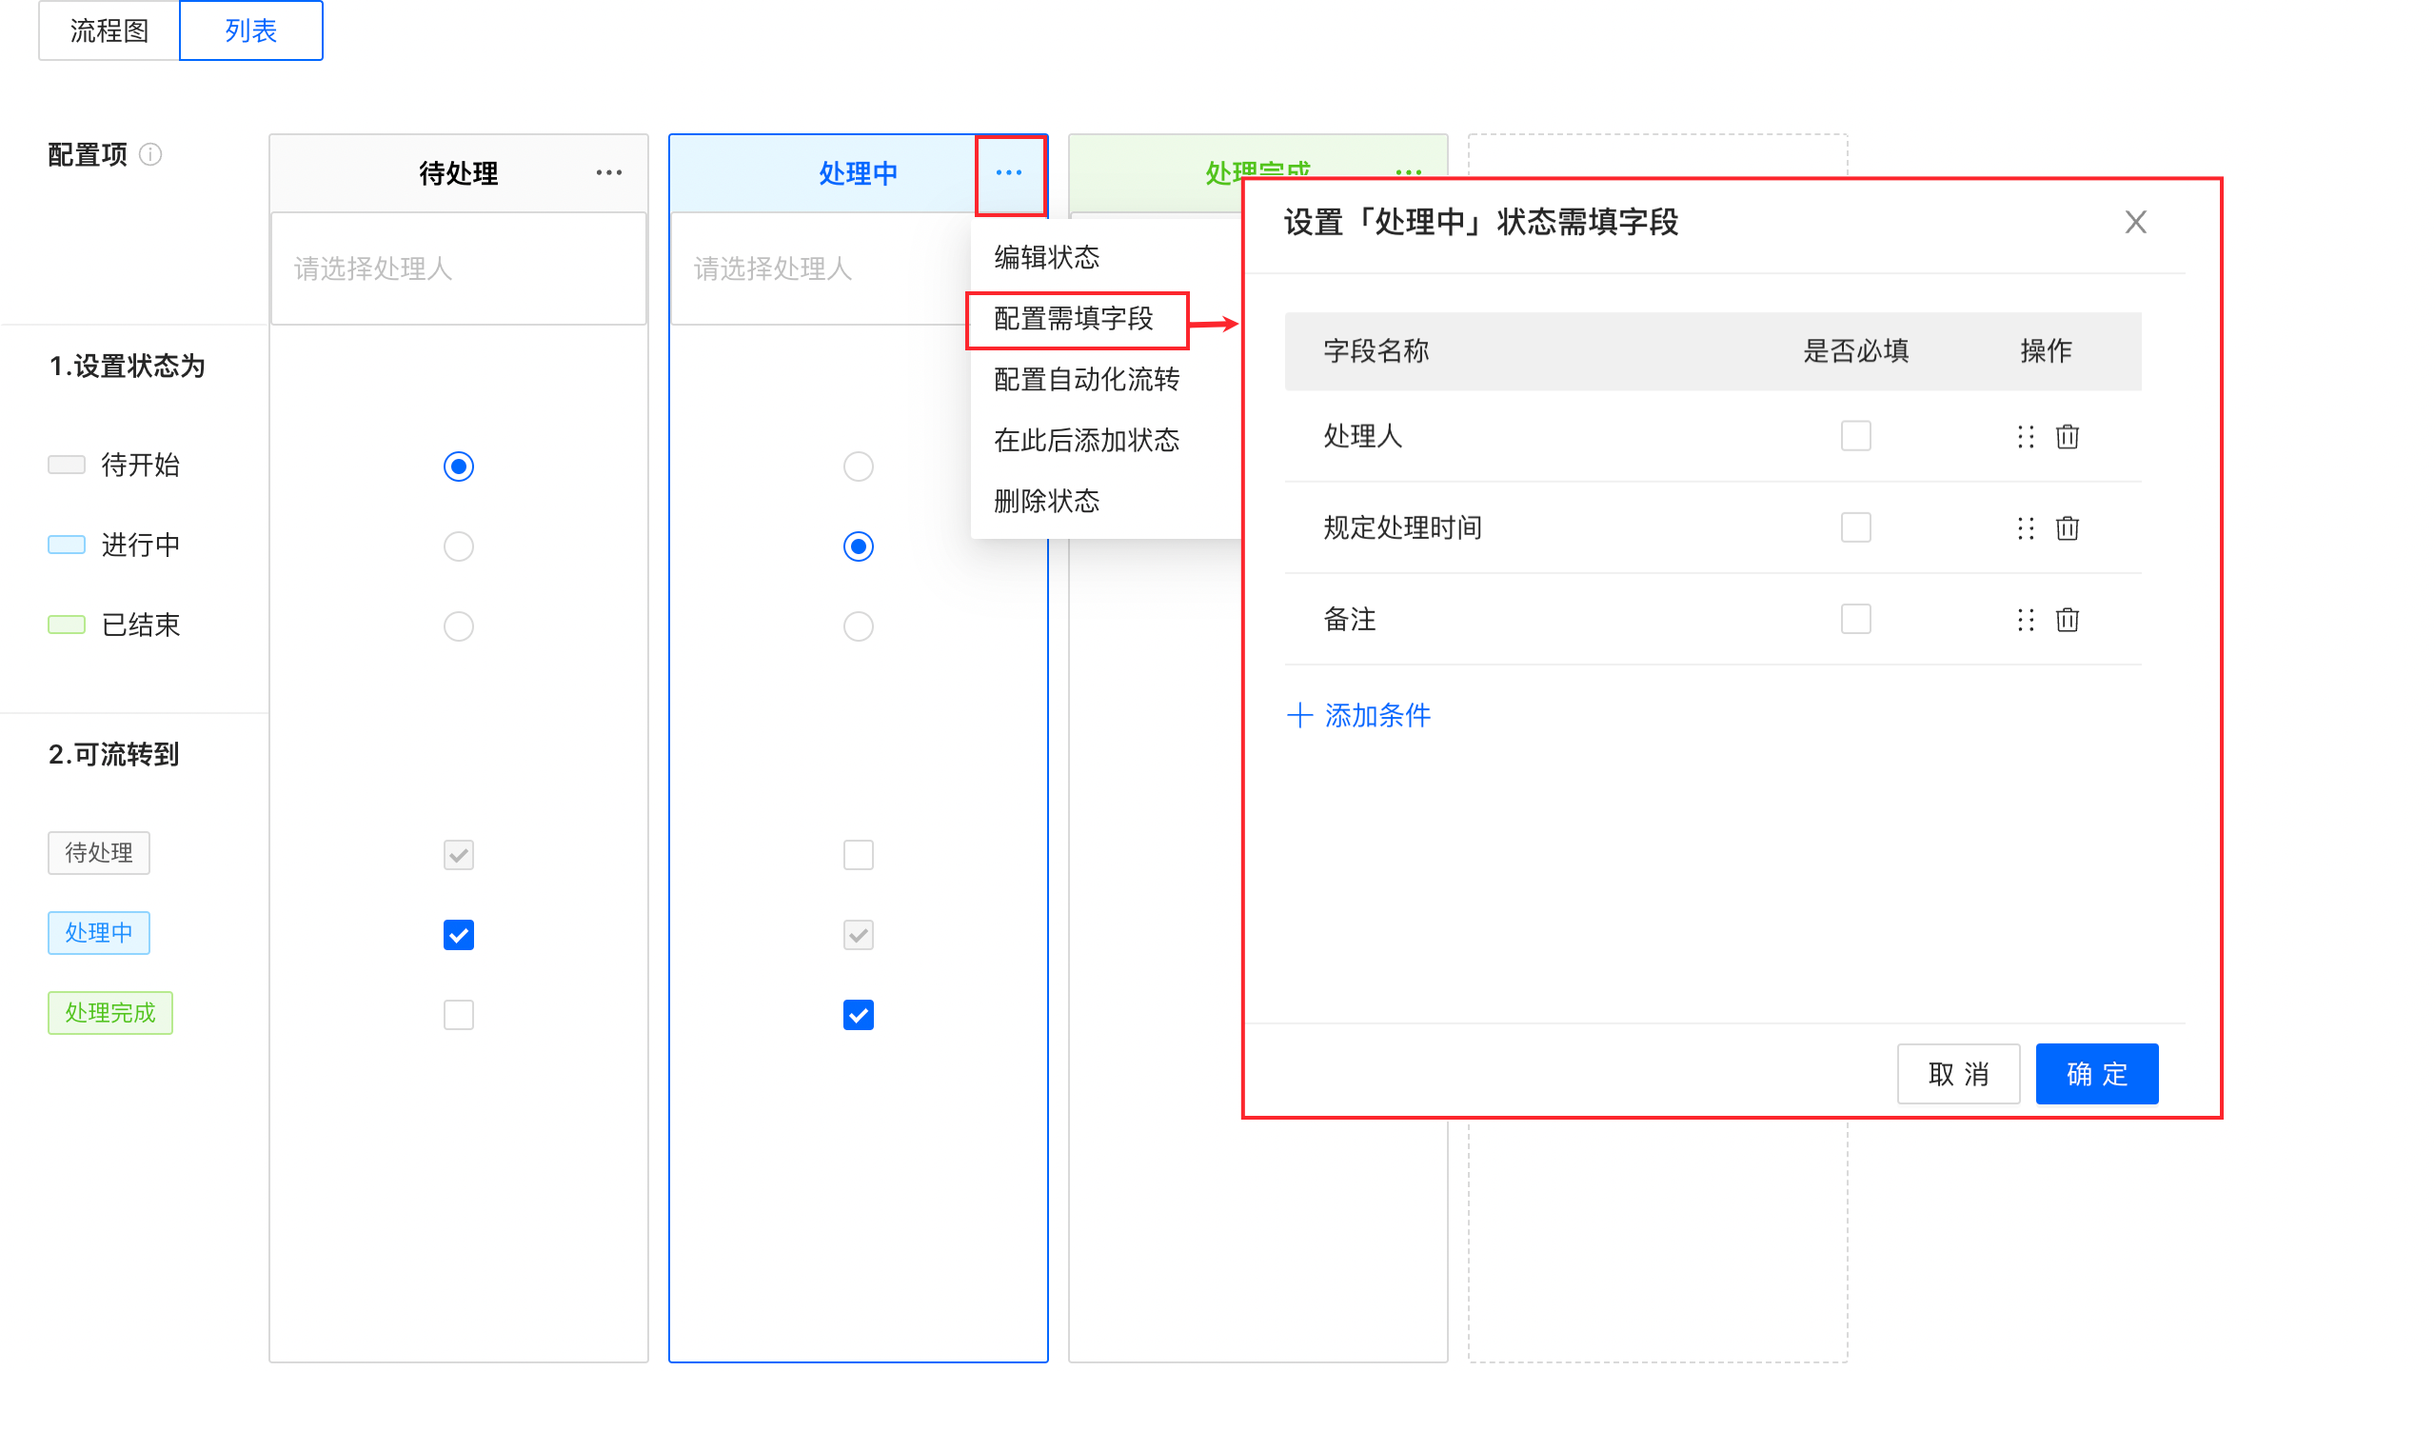Viewport: 2435px width, 1430px height.
Task: Click the 进行中 blue color swatch
Action: click(67, 545)
